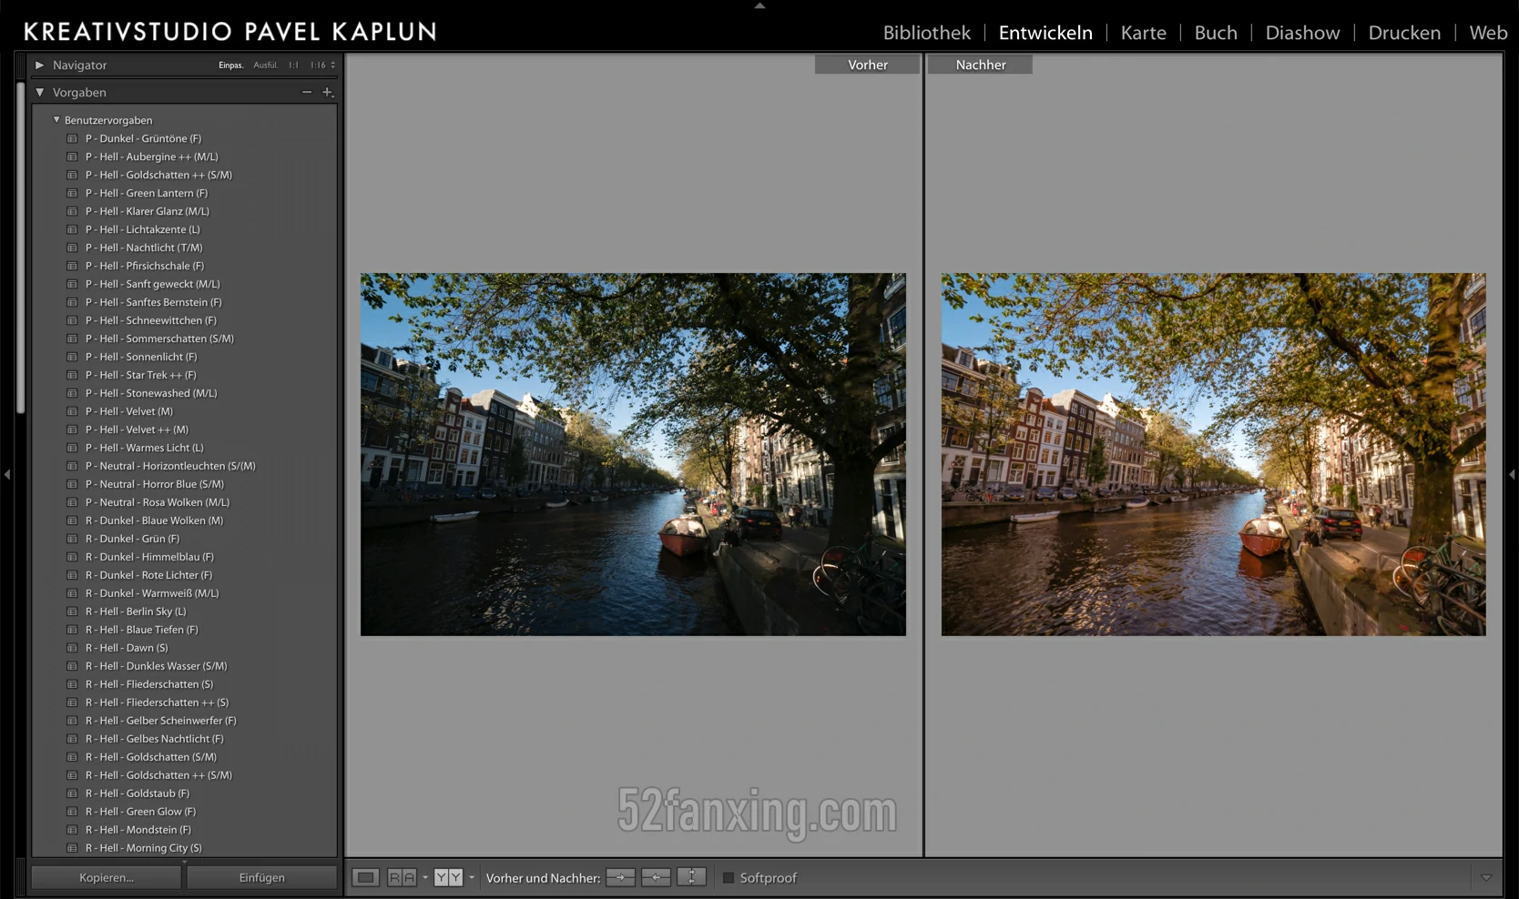Click preset icon beside R - Hell - Dawn (S)
This screenshot has width=1519, height=899.
click(72, 648)
